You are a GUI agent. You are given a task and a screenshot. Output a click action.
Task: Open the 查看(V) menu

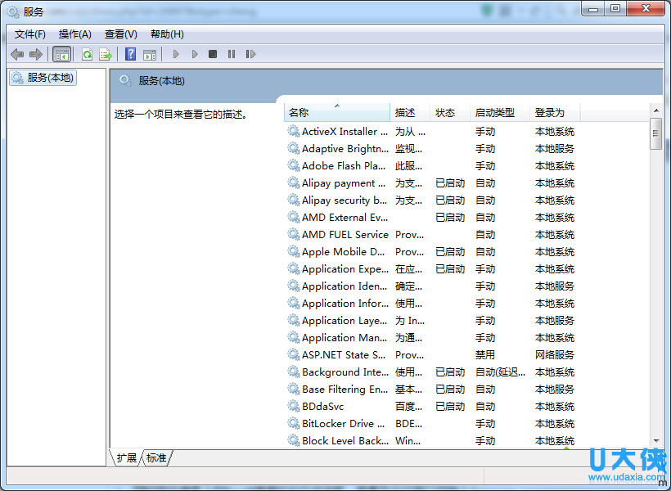pos(119,34)
